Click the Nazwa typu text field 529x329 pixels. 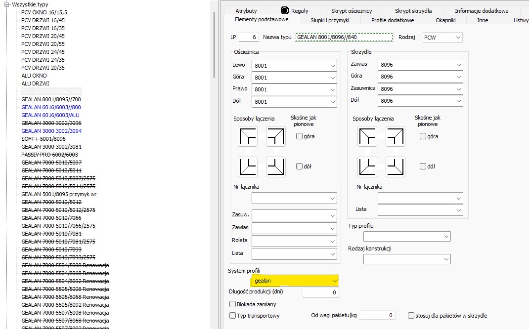point(344,37)
